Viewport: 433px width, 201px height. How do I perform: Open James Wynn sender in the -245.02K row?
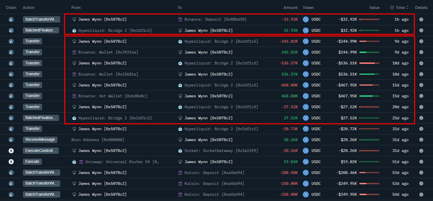(103, 41)
